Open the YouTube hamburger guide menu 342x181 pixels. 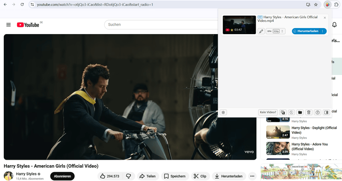[x=9, y=25]
